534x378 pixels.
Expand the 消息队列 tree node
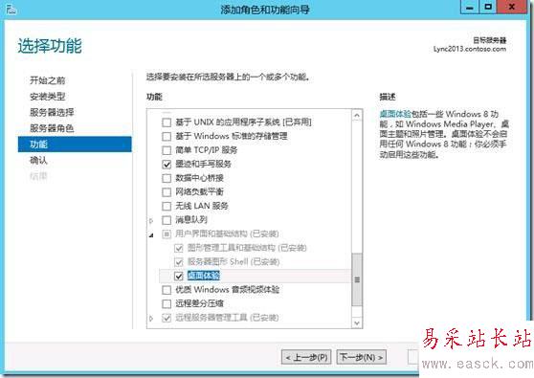tap(151, 221)
